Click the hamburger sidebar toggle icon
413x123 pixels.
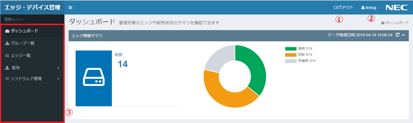[x=70, y=8]
